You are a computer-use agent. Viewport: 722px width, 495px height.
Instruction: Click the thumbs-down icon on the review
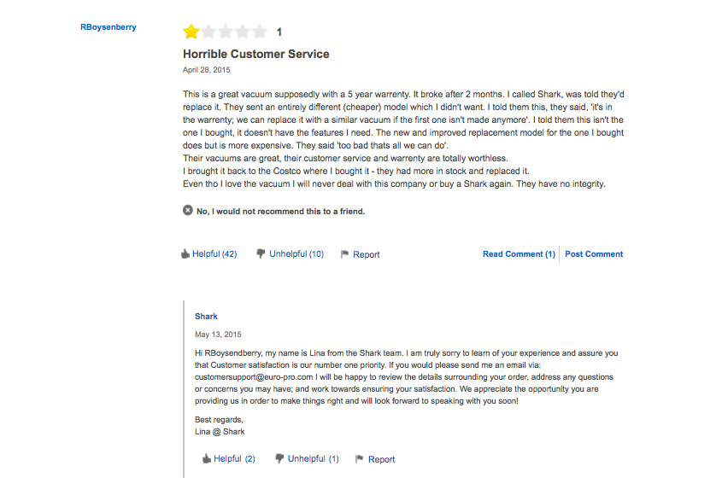(261, 253)
